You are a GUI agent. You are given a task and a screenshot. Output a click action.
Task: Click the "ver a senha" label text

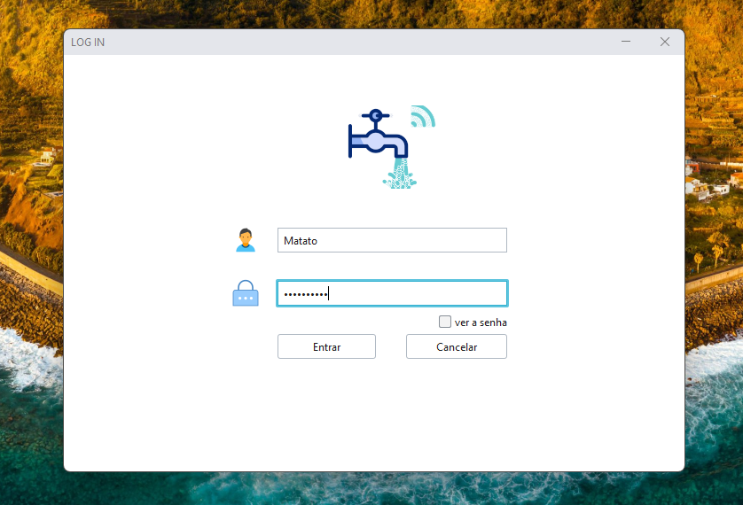481,322
